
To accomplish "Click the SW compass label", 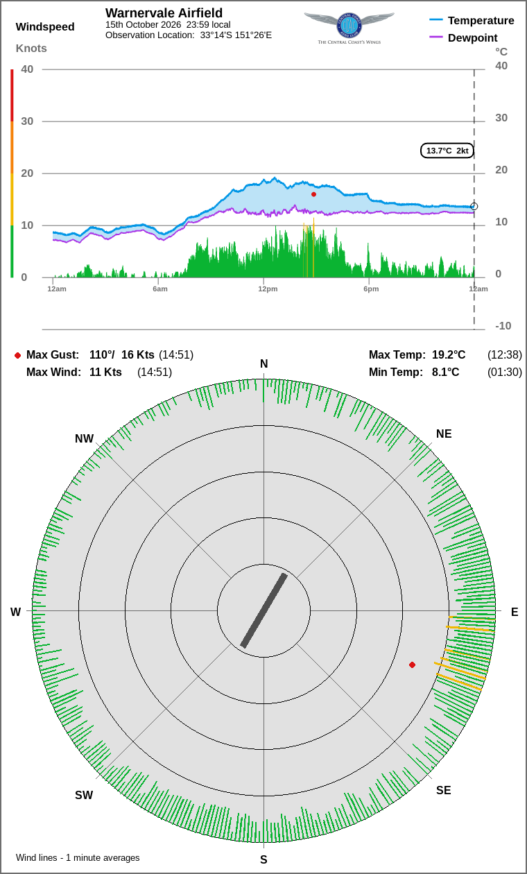I will [x=84, y=796].
